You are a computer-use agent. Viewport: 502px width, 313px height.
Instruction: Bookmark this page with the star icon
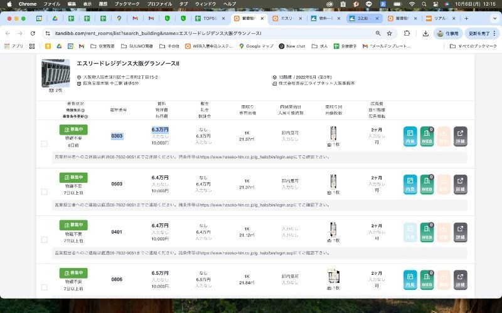click(x=389, y=33)
